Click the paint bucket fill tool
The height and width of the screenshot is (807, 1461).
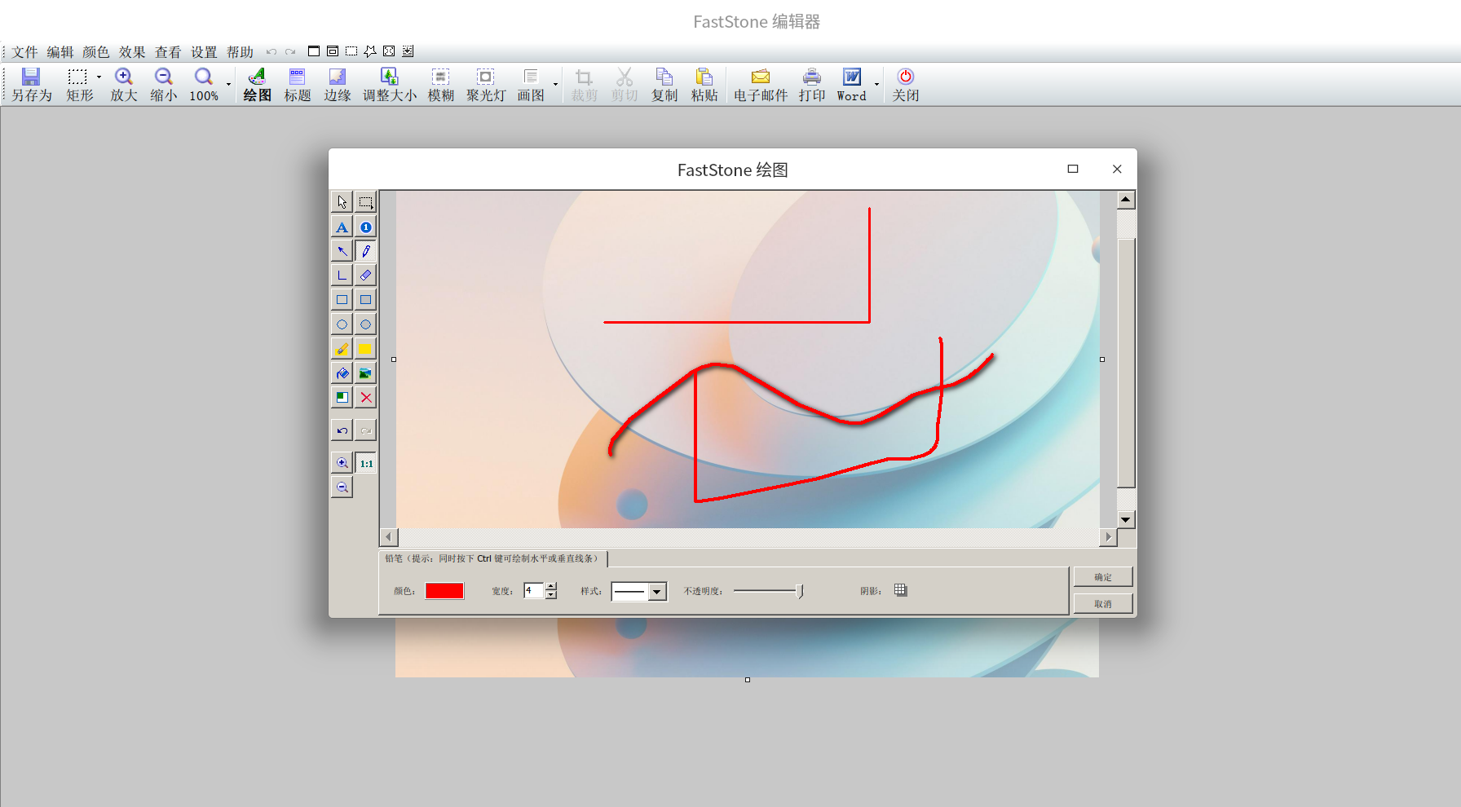pos(342,373)
